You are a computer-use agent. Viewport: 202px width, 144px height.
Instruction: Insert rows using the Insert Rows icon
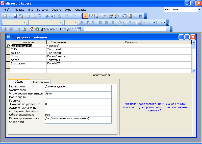[98, 16]
